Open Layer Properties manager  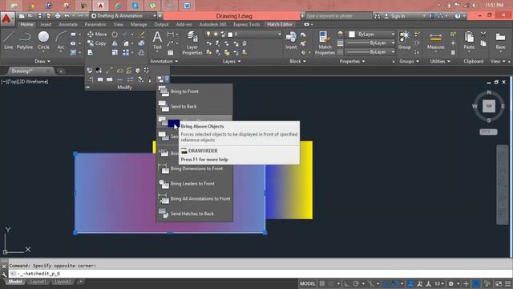192,43
